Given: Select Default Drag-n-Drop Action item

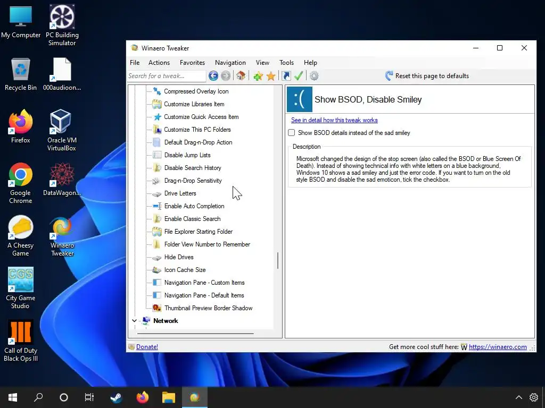Looking at the screenshot, I should click(198, 142).
